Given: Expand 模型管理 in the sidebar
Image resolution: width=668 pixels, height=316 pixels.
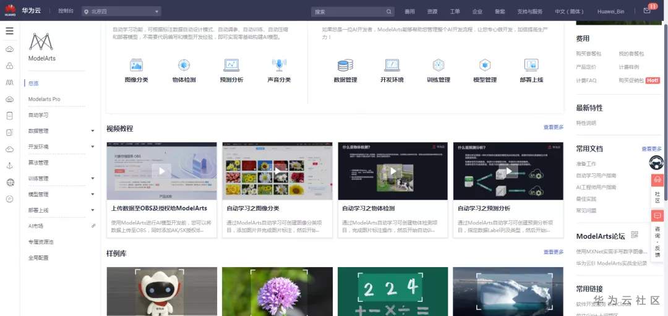Looking at the screenshot, I should [x=92, y=195].
